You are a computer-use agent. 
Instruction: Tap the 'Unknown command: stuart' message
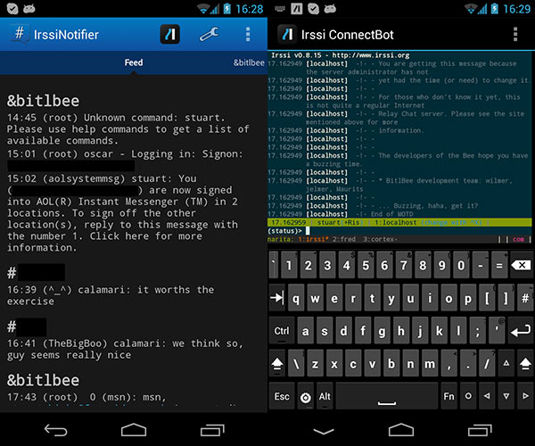[128, 129]
